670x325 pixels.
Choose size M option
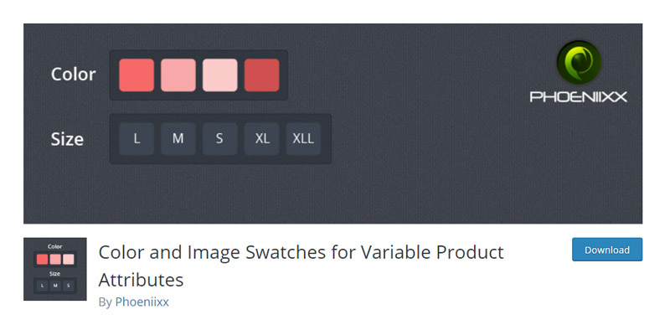tap(178, 138)
